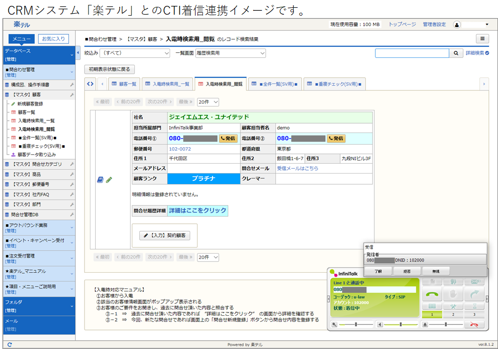Open the ■全件一覧(SV用)■ tab
The width and height of the screenshot is (498, 349).
tap(273, 84)
